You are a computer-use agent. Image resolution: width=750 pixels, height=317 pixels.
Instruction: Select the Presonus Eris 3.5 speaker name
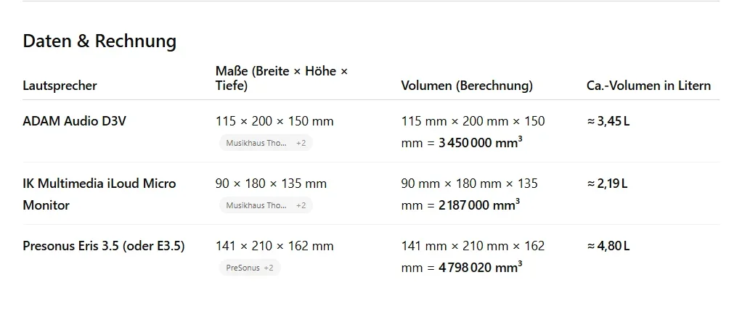(104, 246)
